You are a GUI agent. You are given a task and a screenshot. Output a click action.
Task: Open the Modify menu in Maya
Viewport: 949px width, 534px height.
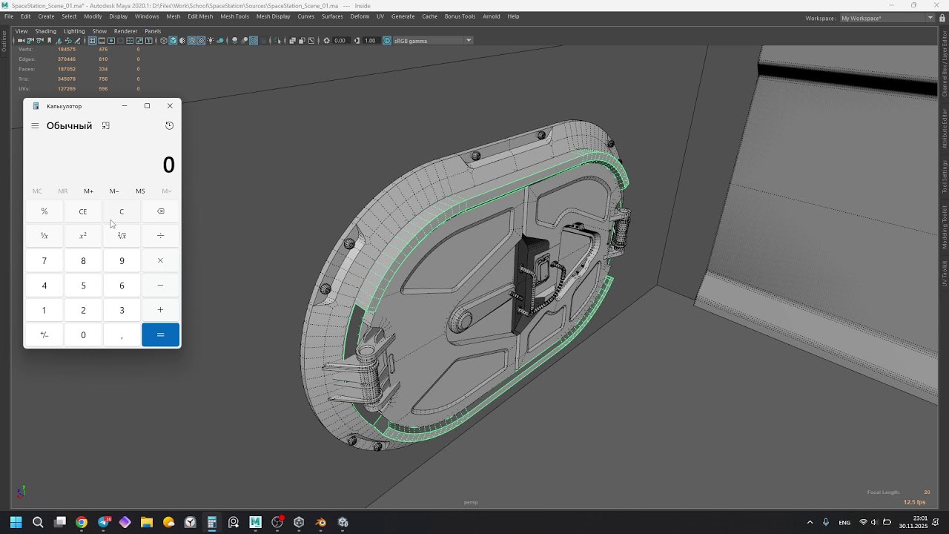click(93, 16)
